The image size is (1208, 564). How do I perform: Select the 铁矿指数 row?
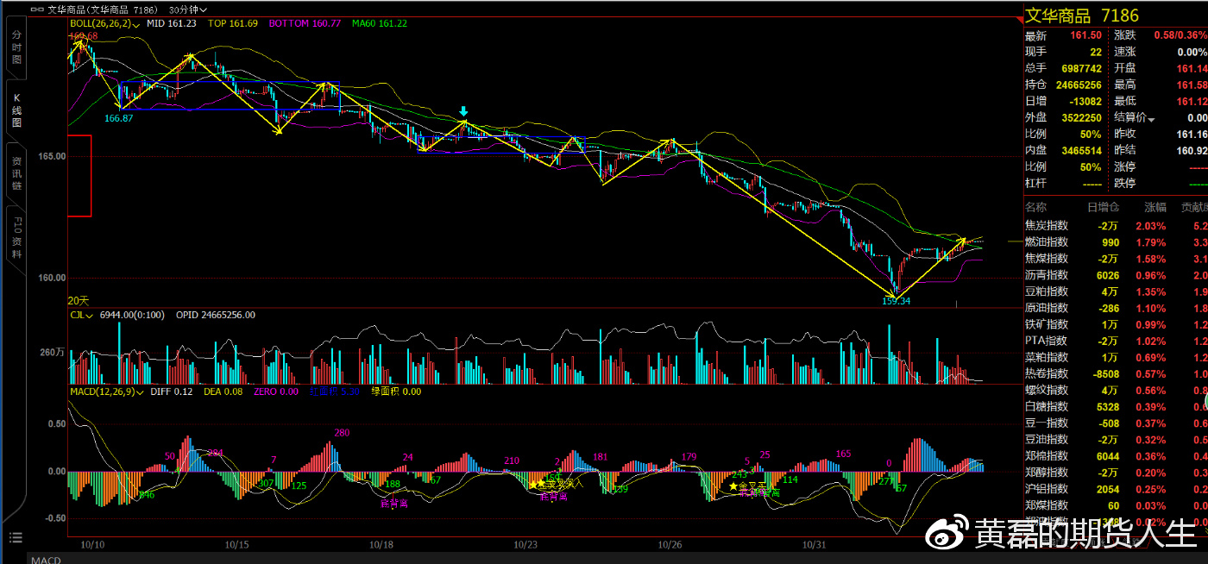(x=1114, y=324)
